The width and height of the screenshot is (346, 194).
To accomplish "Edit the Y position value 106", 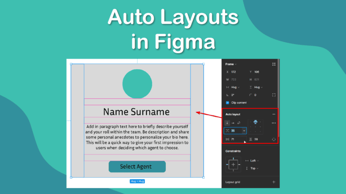I will click(257, 72).
